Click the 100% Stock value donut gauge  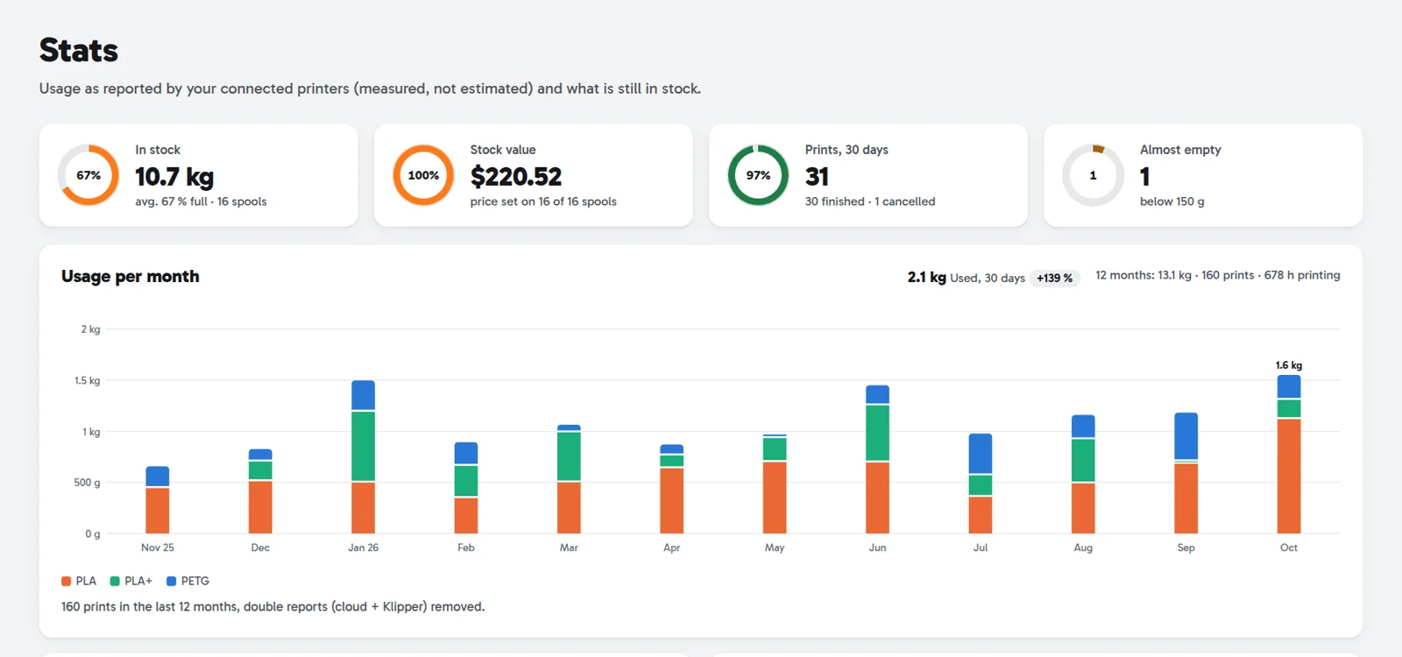[423, 175]
